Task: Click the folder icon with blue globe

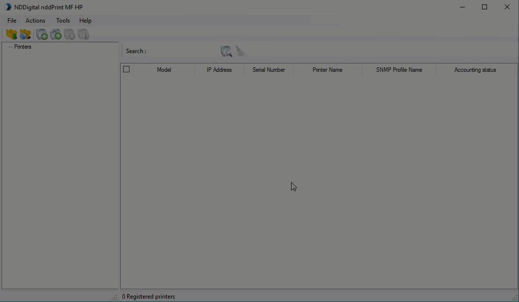Action: [x=25, y=34]
